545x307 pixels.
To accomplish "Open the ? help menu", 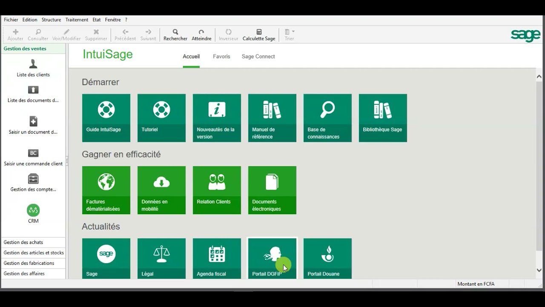I will [126, 20].
